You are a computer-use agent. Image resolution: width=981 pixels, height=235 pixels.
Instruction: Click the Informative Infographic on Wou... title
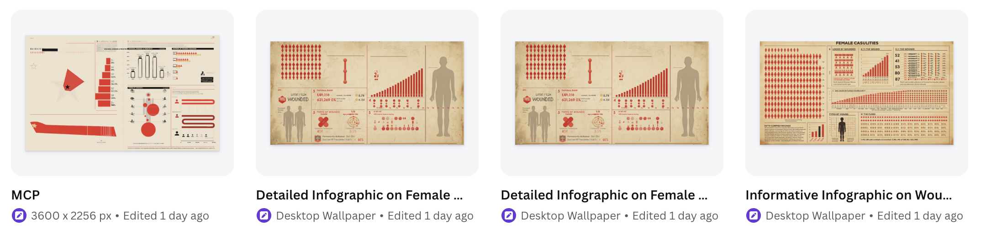[x=849, y=195]
